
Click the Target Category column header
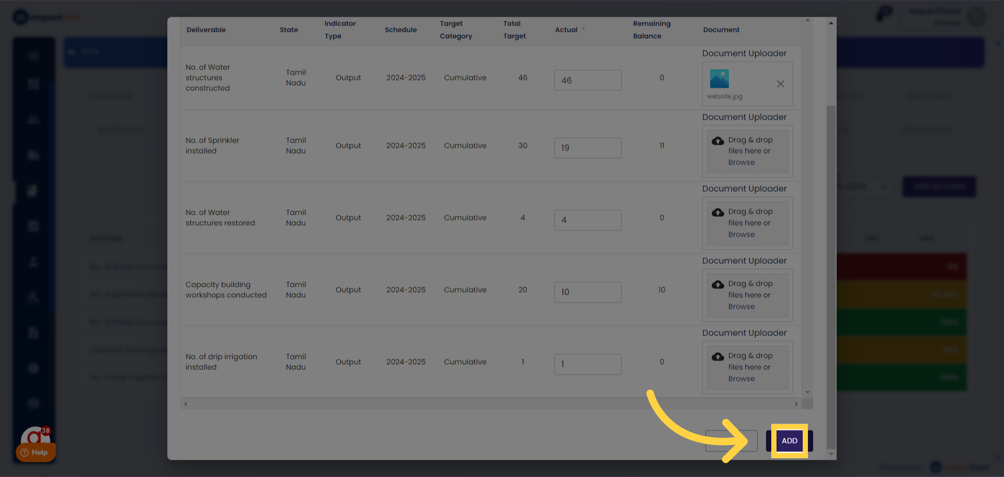pyautogui.click(x=456, y=30)
